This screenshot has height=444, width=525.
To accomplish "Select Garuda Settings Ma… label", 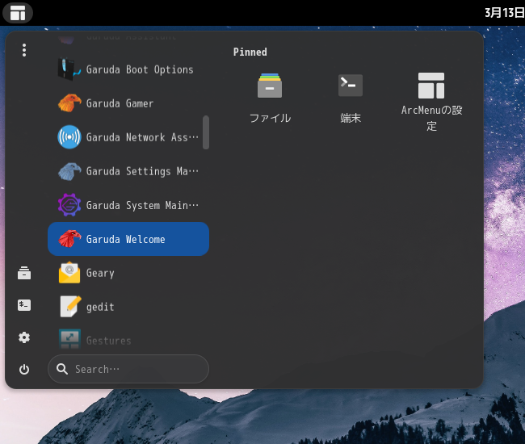I will (142, 171).
